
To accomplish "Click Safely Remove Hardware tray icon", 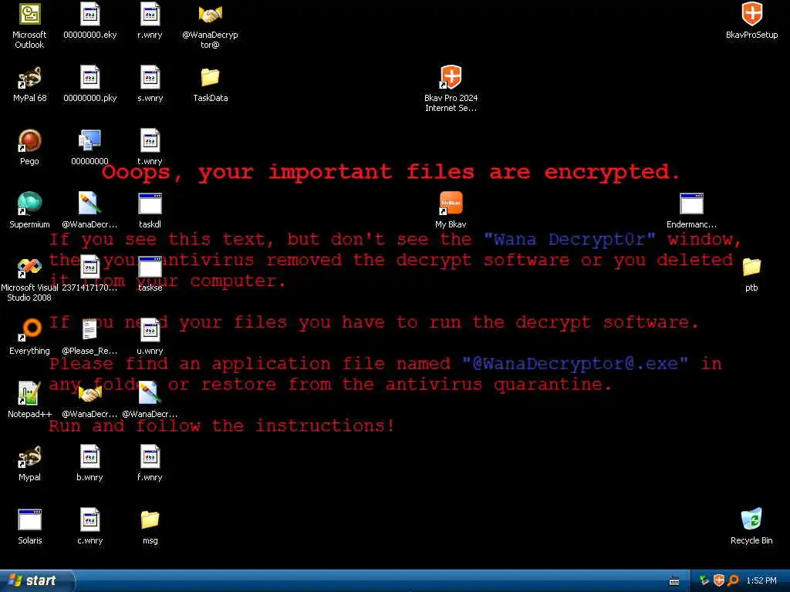I will pos(704,581).
